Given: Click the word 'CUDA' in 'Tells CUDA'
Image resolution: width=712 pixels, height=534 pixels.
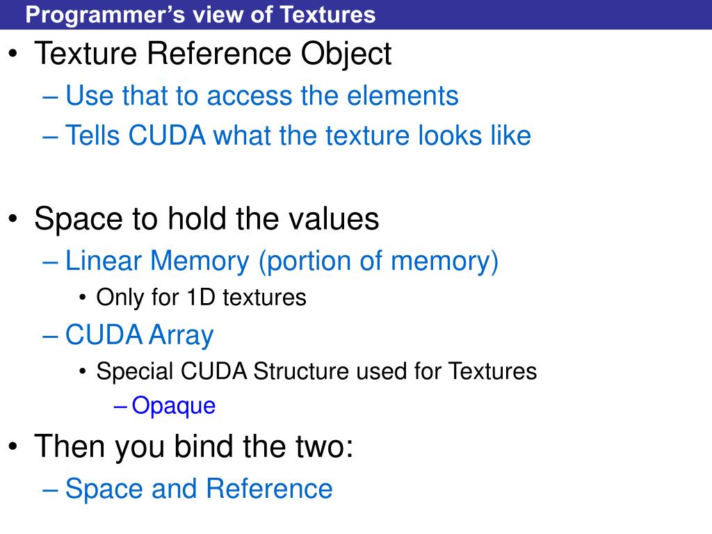Looking at the screenshot, I should pos(167,136).
